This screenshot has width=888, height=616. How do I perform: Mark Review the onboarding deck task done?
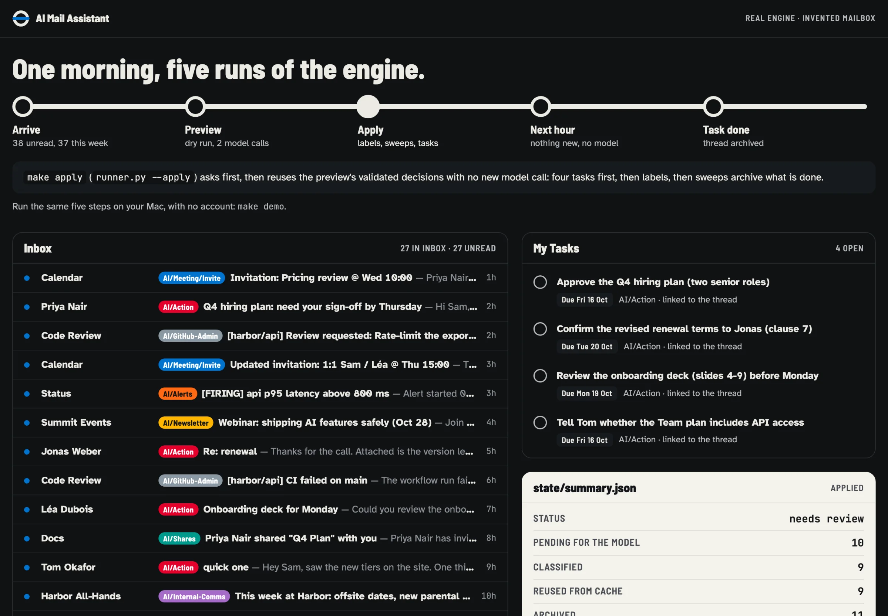(x=540, y=375)
